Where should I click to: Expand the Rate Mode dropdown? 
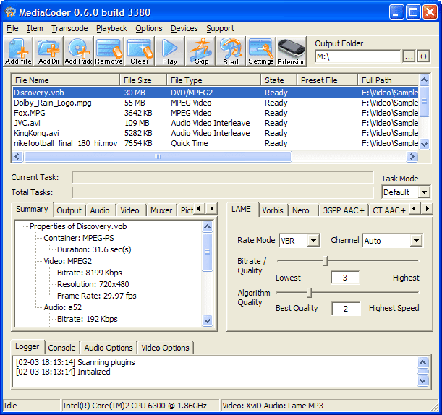tap(313, 241)
